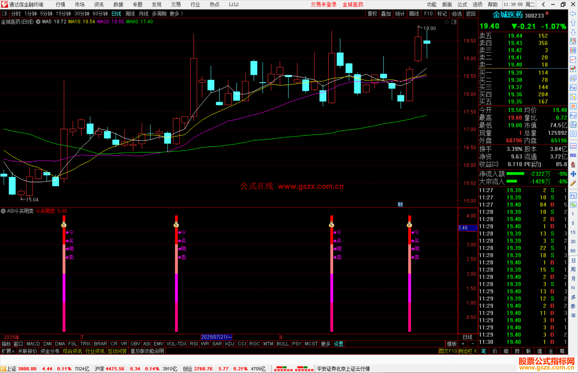The image size is (578, 373).
Task: Click the green refresh icon in sidebar
Action: point(573,205)
